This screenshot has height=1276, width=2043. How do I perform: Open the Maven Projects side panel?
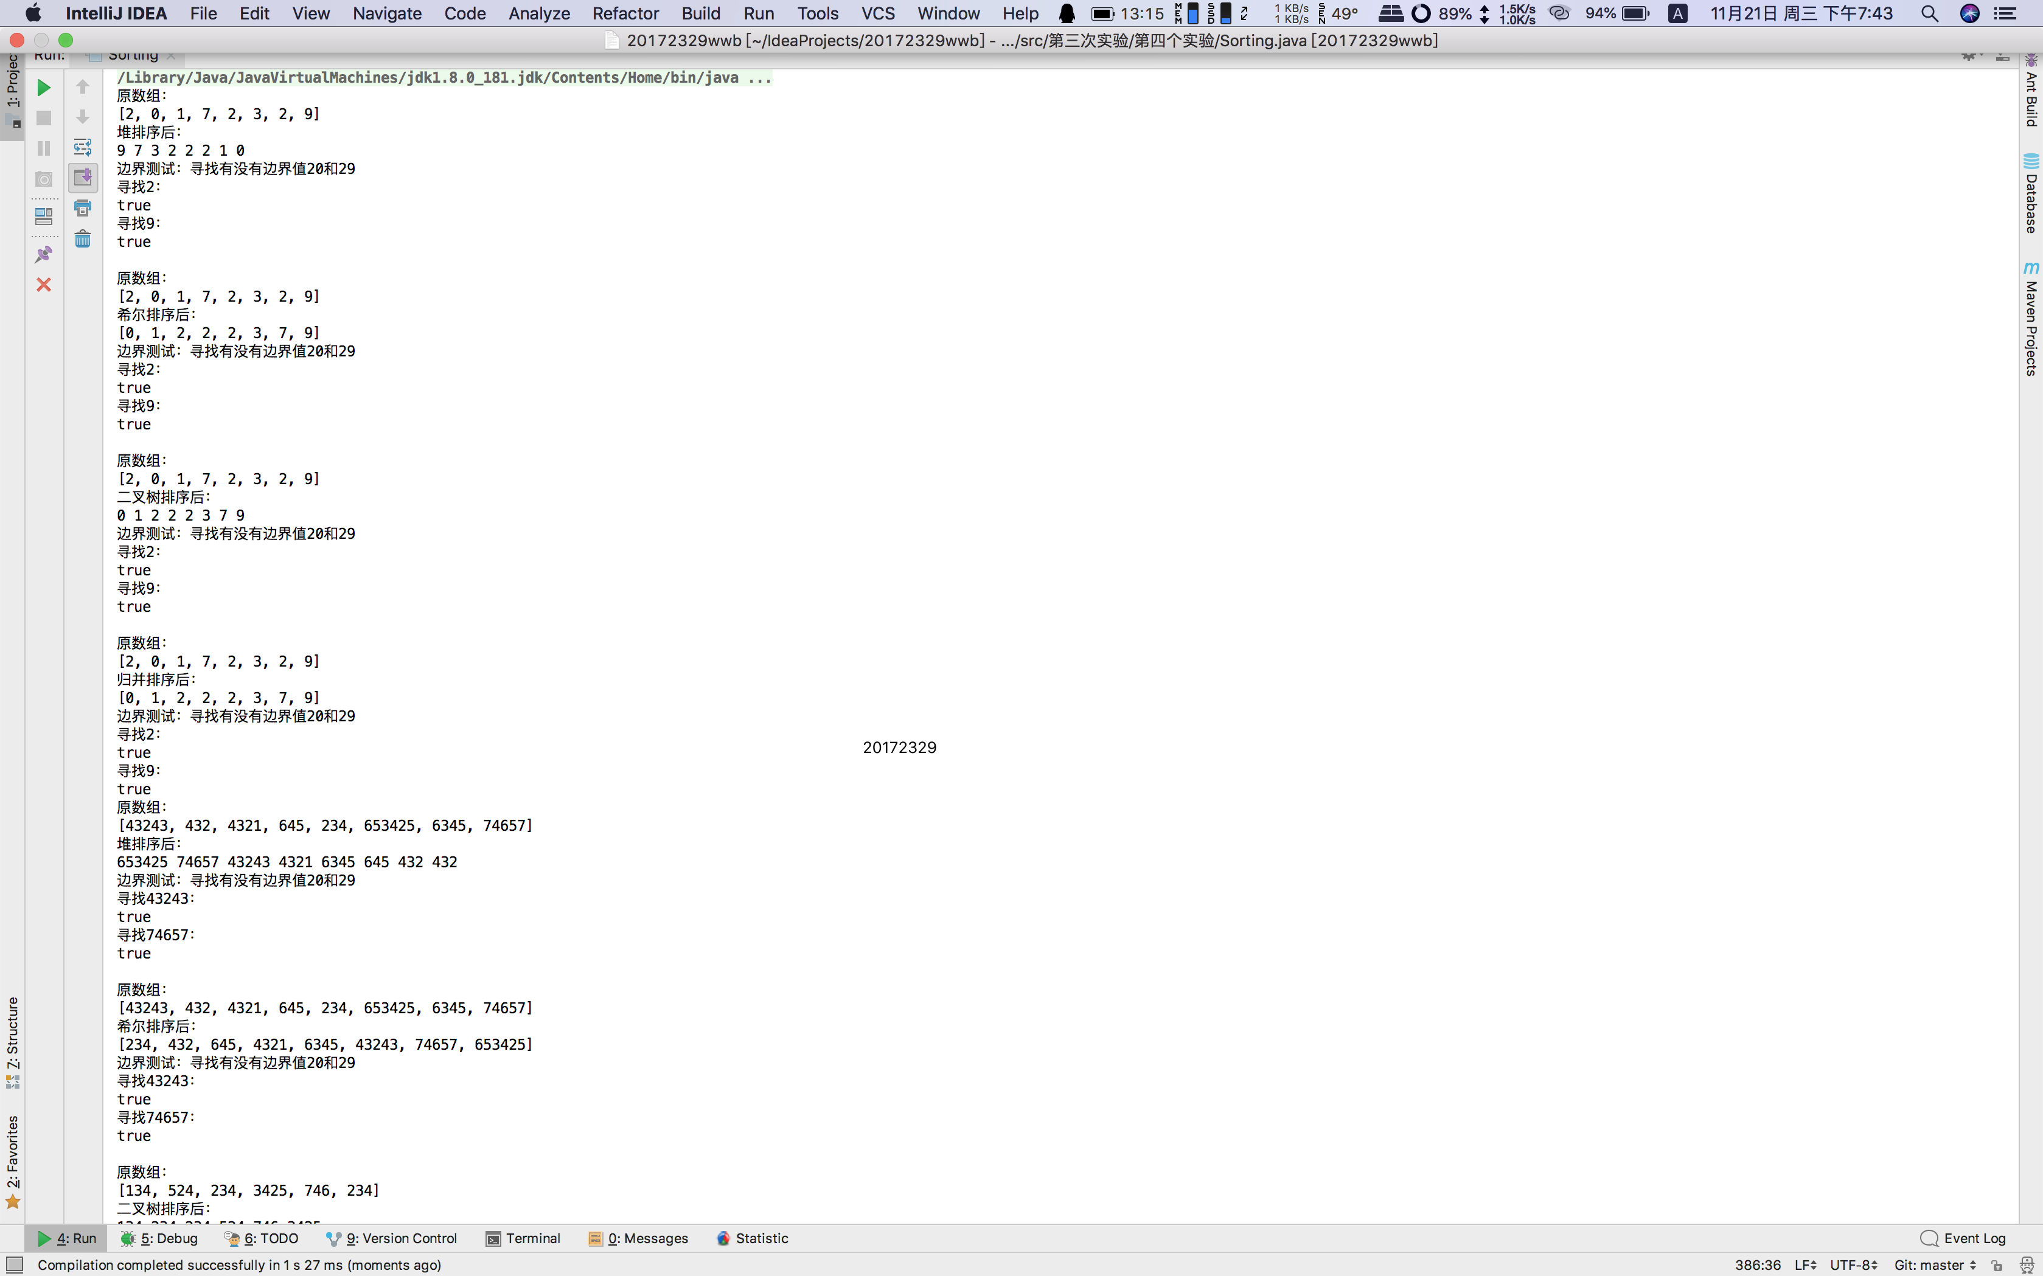point(2031,319)
